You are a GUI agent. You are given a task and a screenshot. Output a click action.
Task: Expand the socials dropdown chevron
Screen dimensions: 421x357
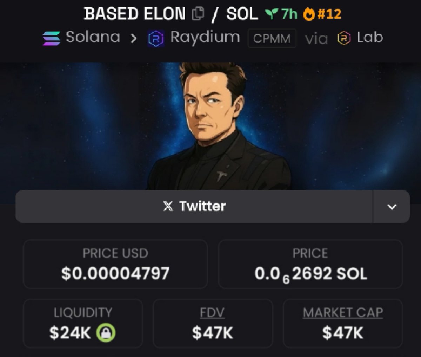pos(392,207)
